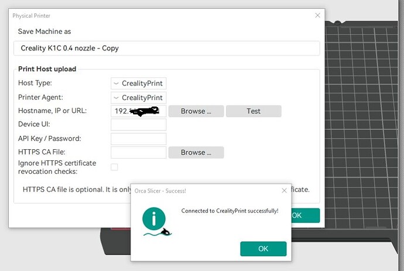
Task: Click the Printer Agent chevron arrow
Action: coord(116,98)
